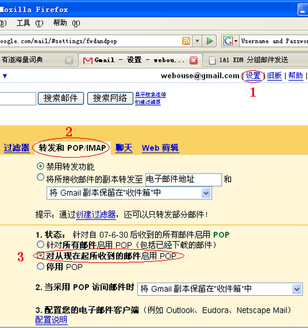Click the 显示搜索选项 link
Viewport: 308px width, 328px height.
150,95
